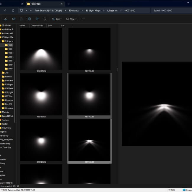The width and height of the screenshot is (192, 192).
Task: Select the BE1137.IES thumbnail
Action: [x=41, y=49]
